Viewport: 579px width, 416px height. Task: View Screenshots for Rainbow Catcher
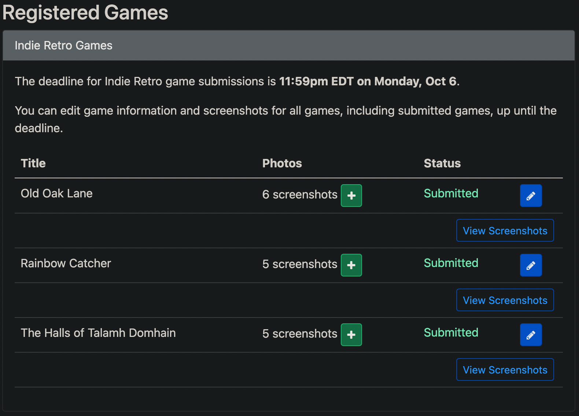[x=505, y=300]
